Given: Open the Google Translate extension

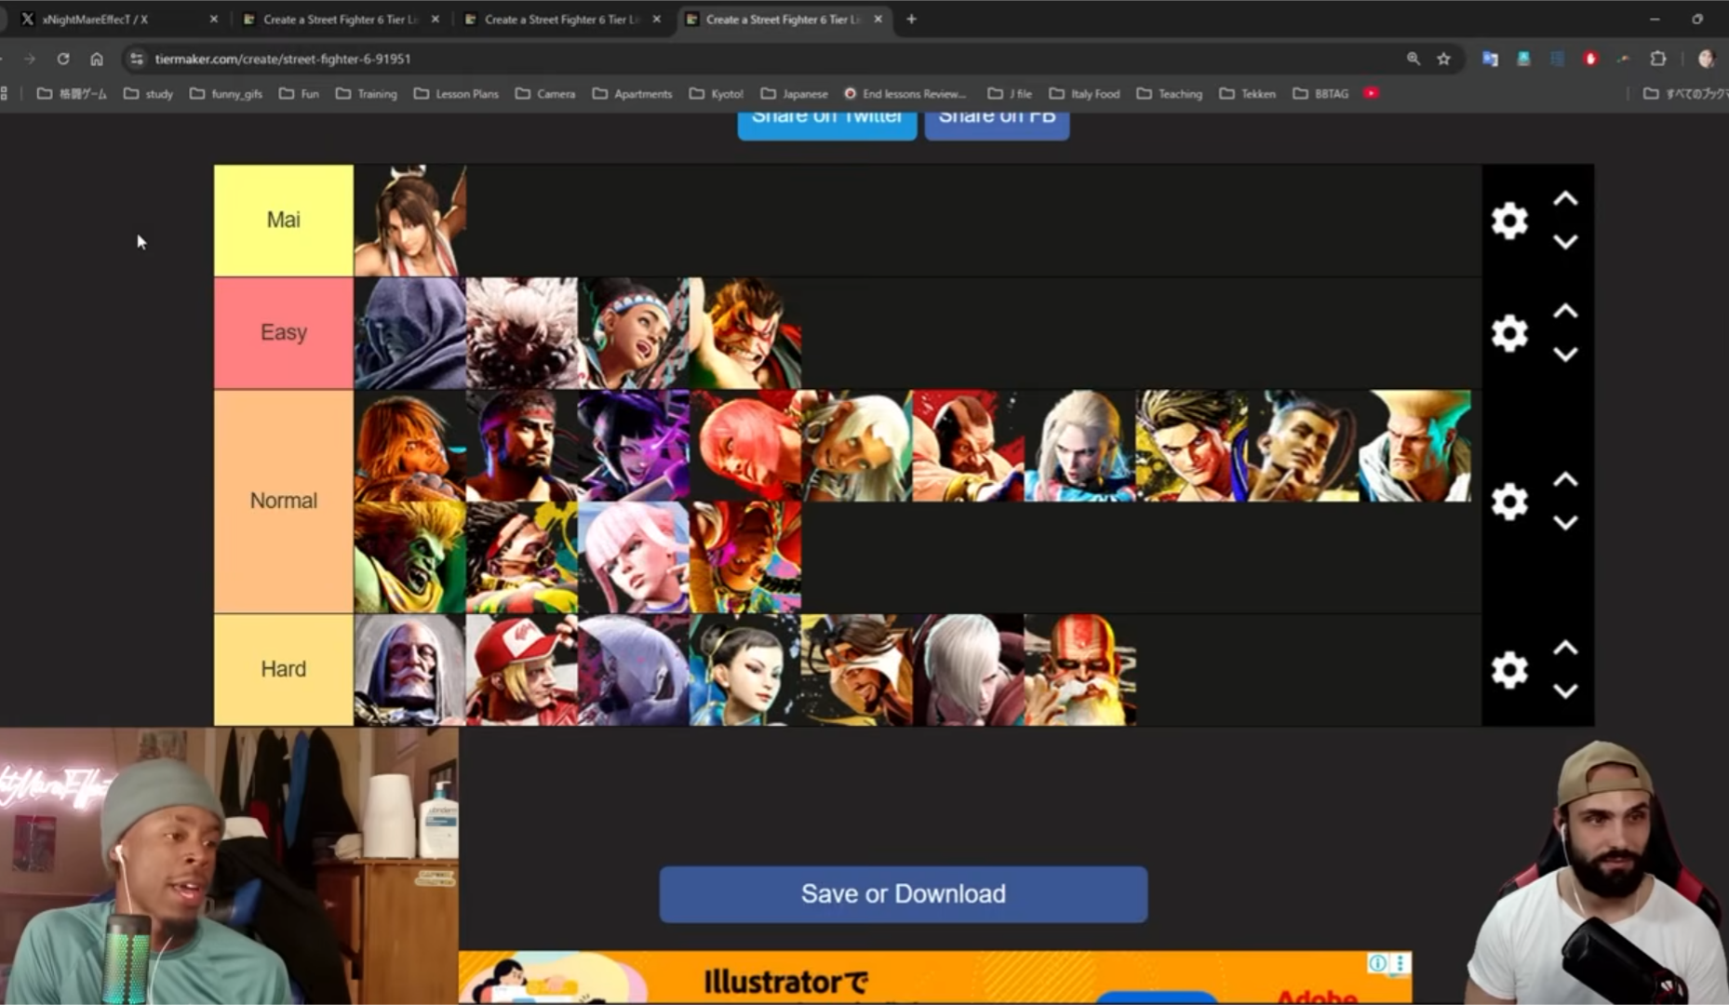Looking at the screenshot, I should pyautogui.click(x=1490, y=59).
